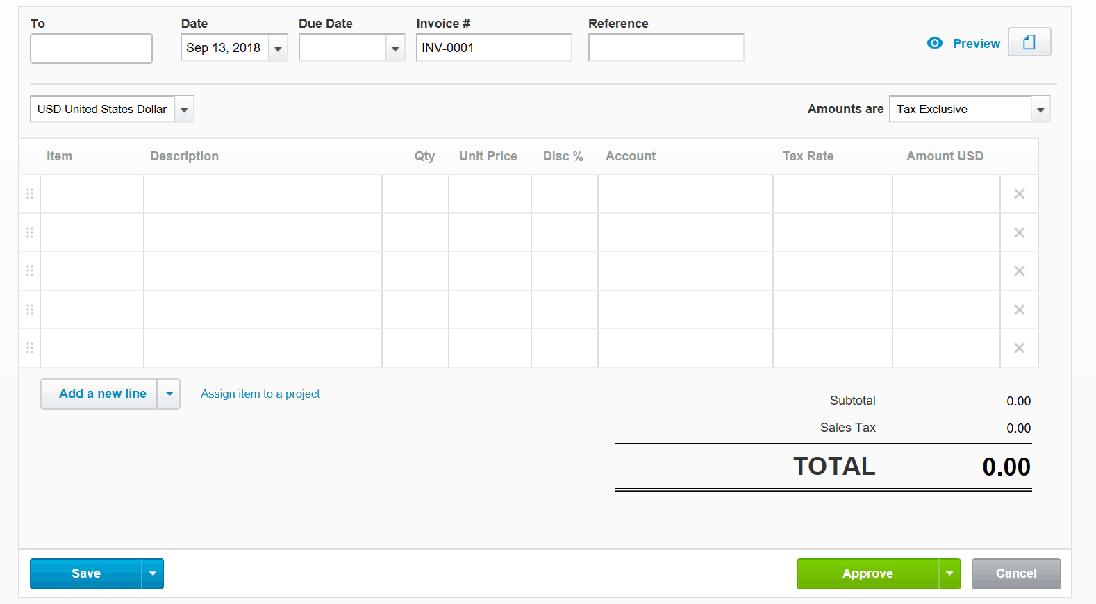Click first row Item cell
1096x604 pixels.
[92, 194]
